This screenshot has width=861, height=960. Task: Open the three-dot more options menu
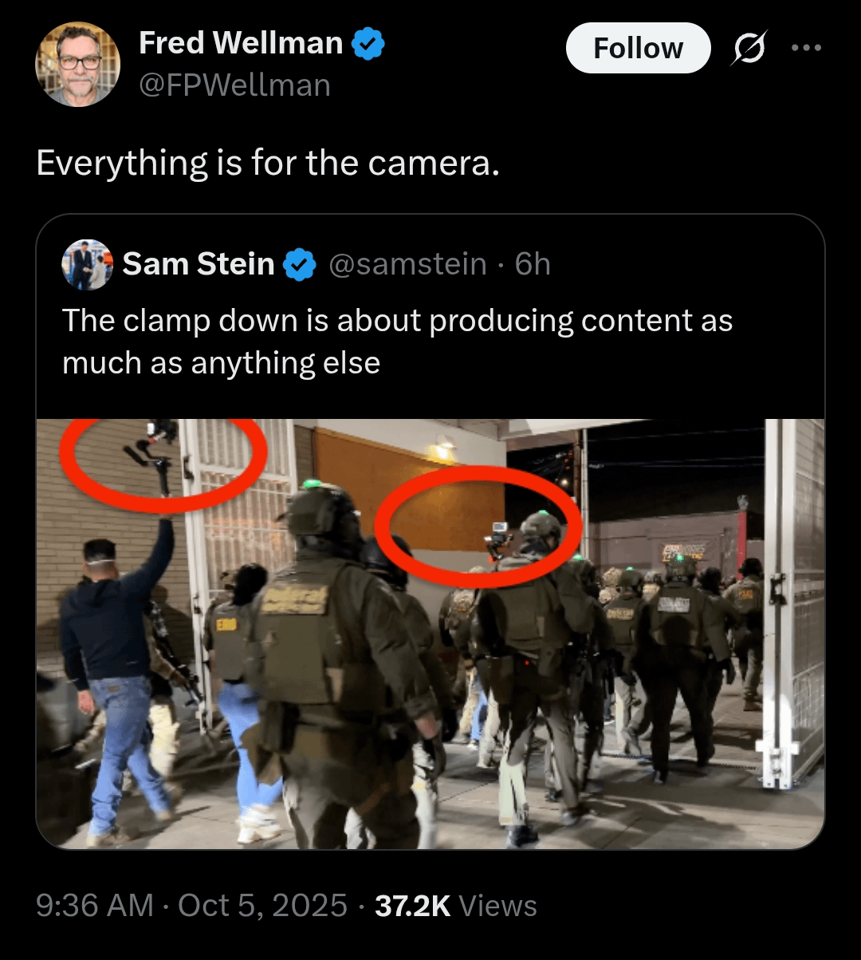[806, 48]
